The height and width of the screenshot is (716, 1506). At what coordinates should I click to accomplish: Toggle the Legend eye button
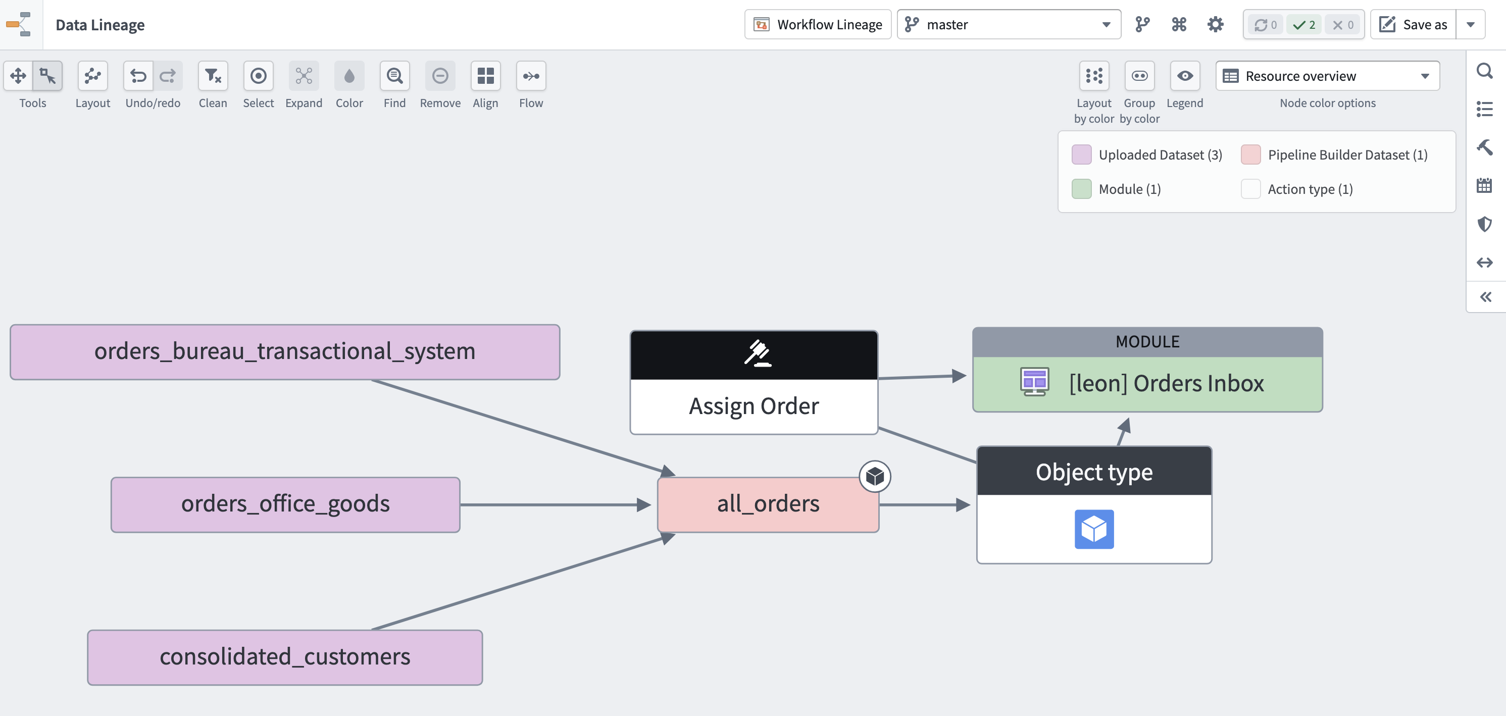point(1184,76)
